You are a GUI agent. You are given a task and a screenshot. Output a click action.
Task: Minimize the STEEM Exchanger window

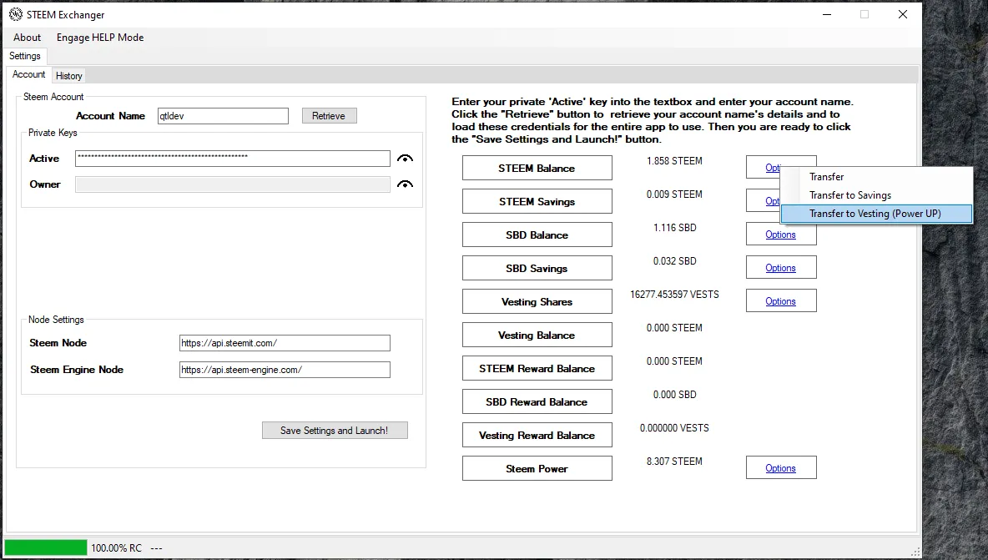[x=827, y=14]
